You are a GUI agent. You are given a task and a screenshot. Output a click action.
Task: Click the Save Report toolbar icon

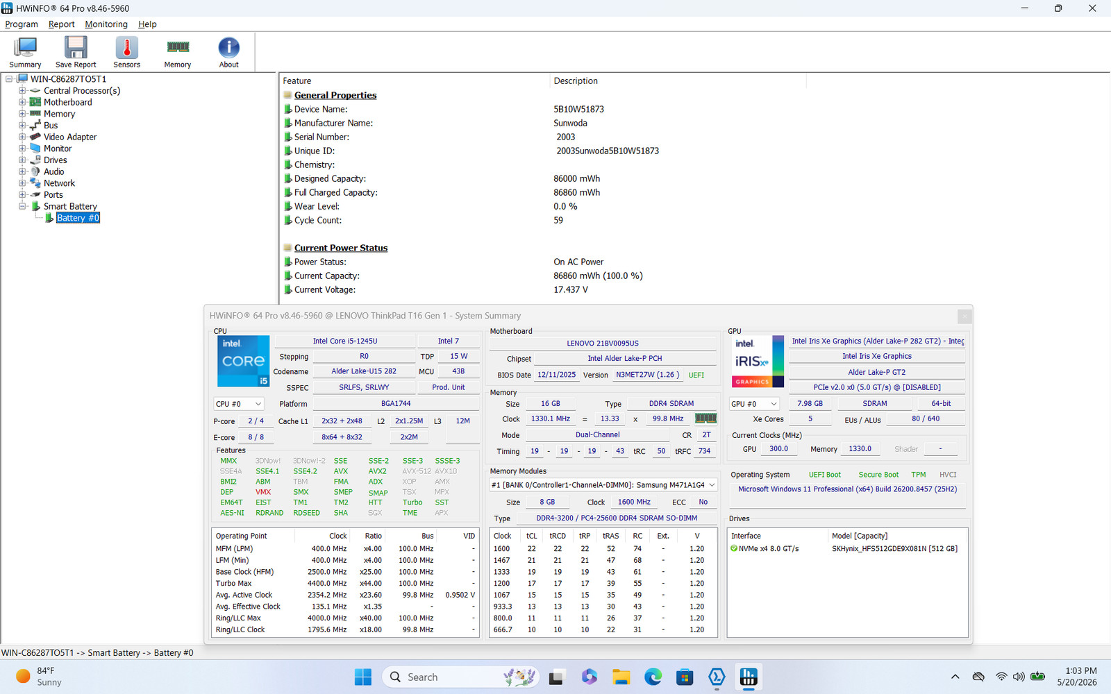click(x=76, y=52)
